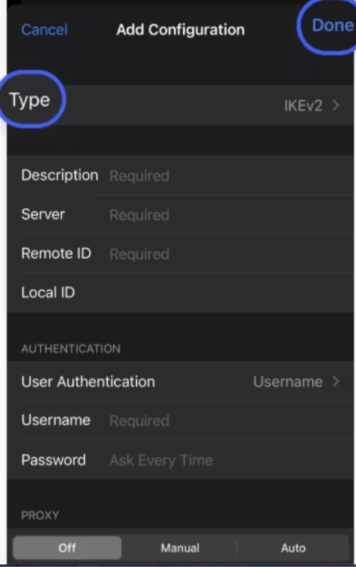This screenshot has width=356, height=567.
Task: Select the Username Required input field
Action: (x=180, y=420)
